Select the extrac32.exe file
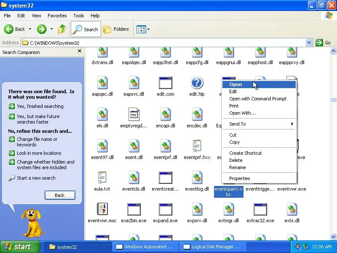 [260, 213]
